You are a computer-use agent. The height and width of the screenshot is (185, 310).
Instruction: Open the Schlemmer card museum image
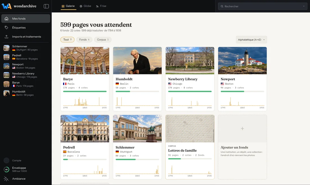click(138, 129)
